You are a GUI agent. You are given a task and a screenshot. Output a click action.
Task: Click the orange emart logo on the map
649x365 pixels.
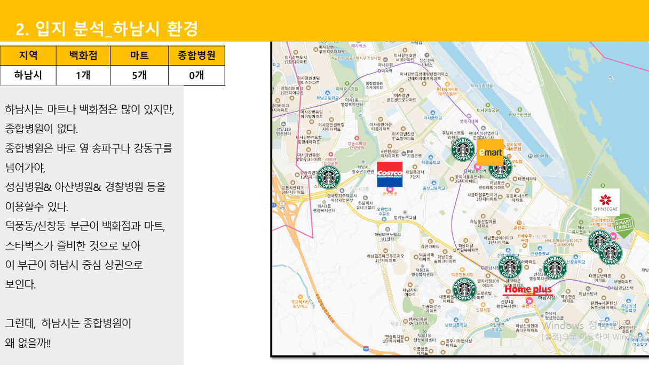pyautogui.click(x=490, y=152)
